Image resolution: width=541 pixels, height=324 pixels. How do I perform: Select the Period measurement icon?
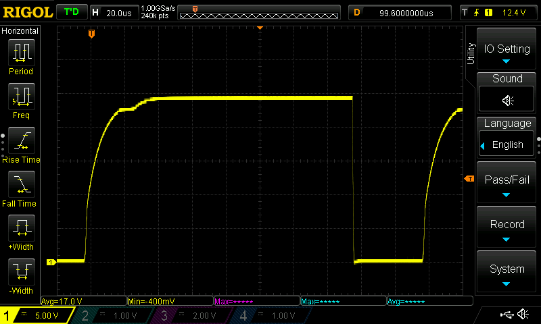point(21,53)
